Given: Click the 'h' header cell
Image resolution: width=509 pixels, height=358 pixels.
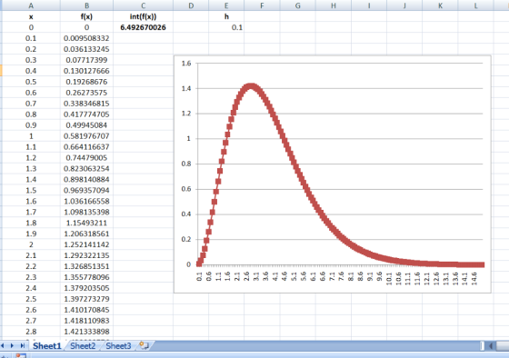Looking at the screenshot, I should pos(226,16).
